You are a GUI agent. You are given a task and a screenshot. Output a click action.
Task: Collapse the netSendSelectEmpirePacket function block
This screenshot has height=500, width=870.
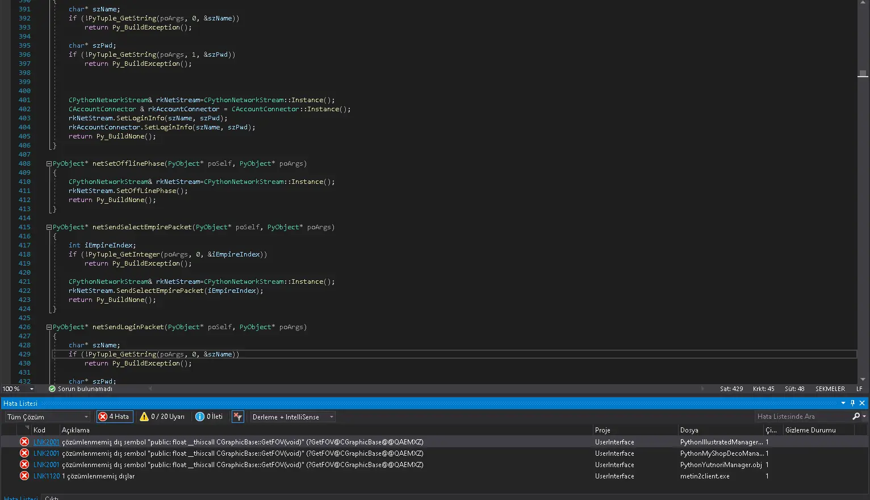49,227
